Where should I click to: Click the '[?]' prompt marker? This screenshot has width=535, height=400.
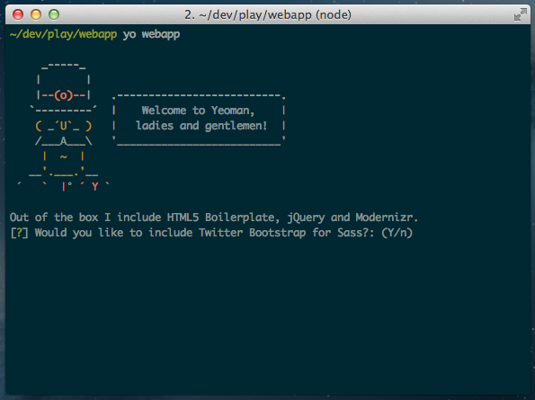pyautogui.click(x=19, y=233)
